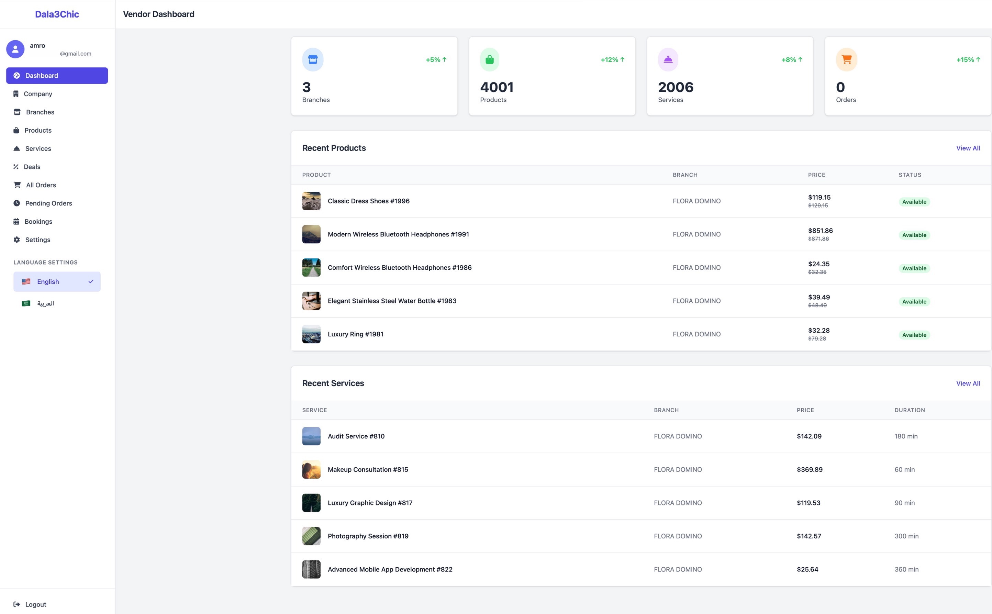The image size is (992, 614).
Task: Open Bookings via the calendar icon
Action: [16, 221]
